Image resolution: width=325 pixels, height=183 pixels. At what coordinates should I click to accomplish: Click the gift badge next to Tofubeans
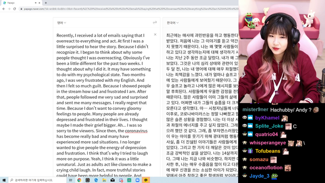coord(250,151)
